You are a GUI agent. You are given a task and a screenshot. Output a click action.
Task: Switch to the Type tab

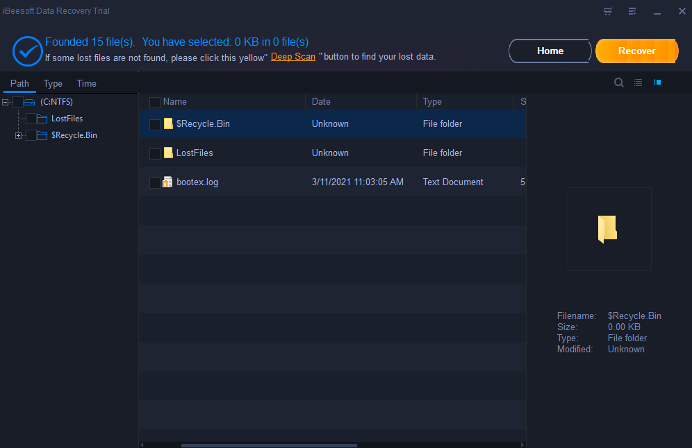53,84
